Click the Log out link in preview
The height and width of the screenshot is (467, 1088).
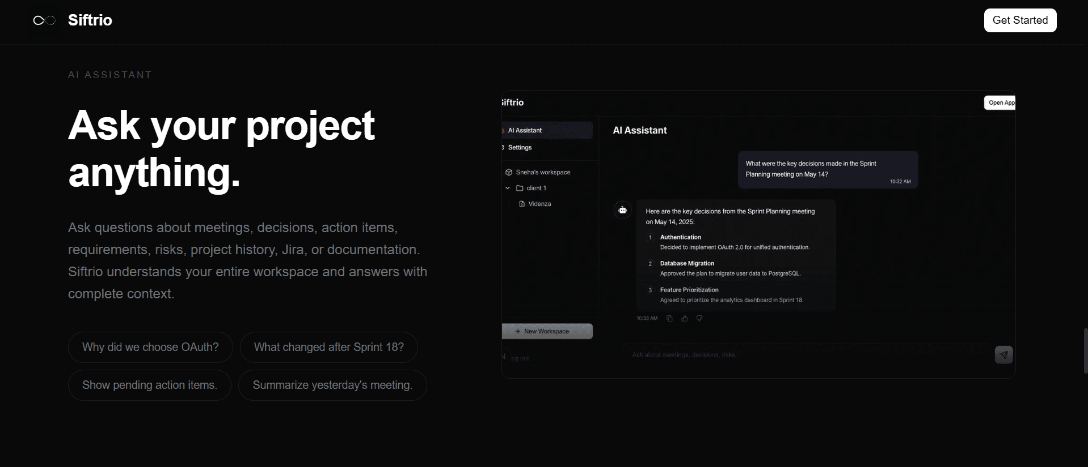[519, 358]
